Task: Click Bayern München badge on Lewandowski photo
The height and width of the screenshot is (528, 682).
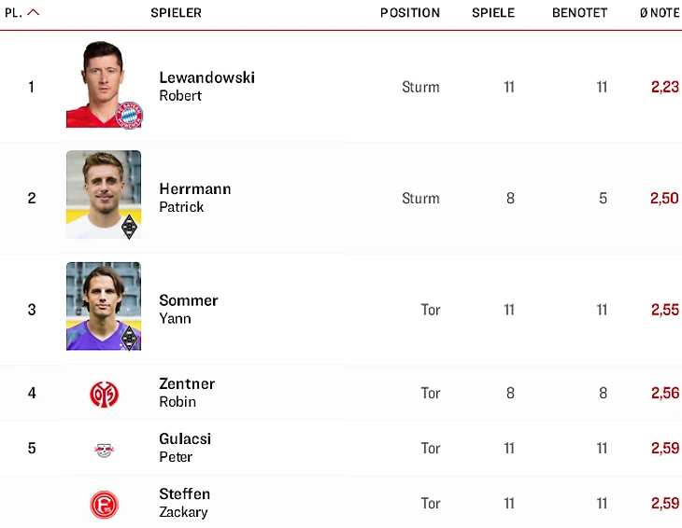Action: click(129, 115)
